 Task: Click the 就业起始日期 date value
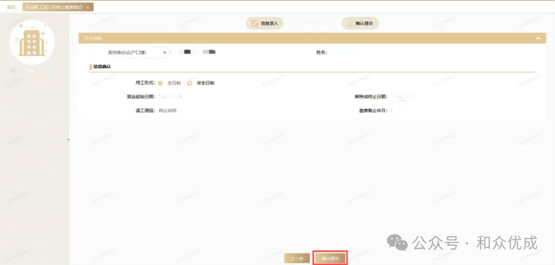[x=171, y=96]
